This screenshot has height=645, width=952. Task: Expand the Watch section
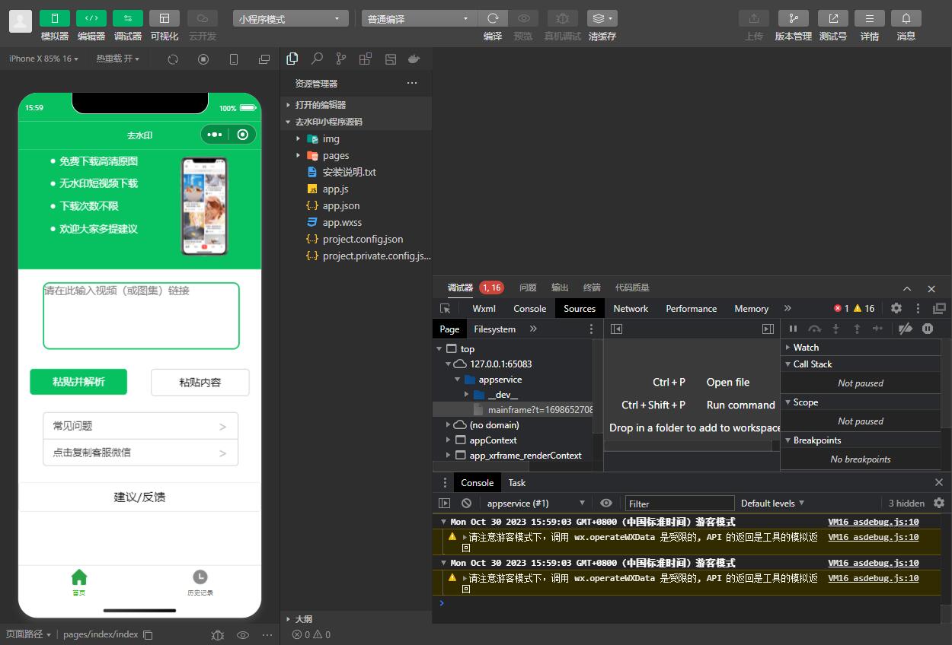(861, 347)
